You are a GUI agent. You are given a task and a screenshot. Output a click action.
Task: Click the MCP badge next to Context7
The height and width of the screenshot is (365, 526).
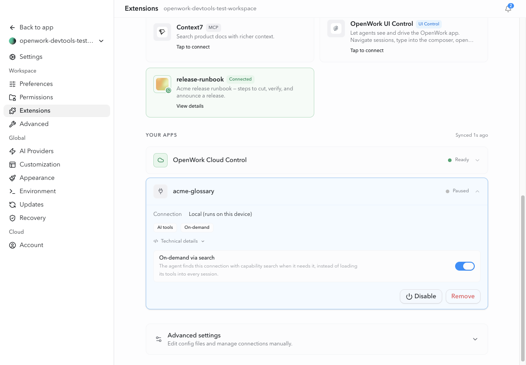pos(214,28)
